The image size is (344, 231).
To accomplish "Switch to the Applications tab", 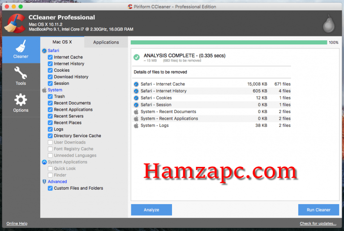I will pos(106,42).
